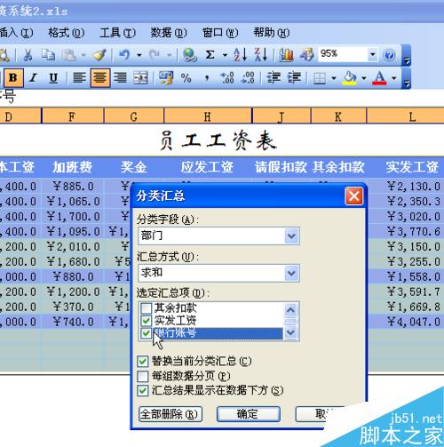Decrease decimal places
444x447 pixels.
pyautogui.click(x=248, y=78)
